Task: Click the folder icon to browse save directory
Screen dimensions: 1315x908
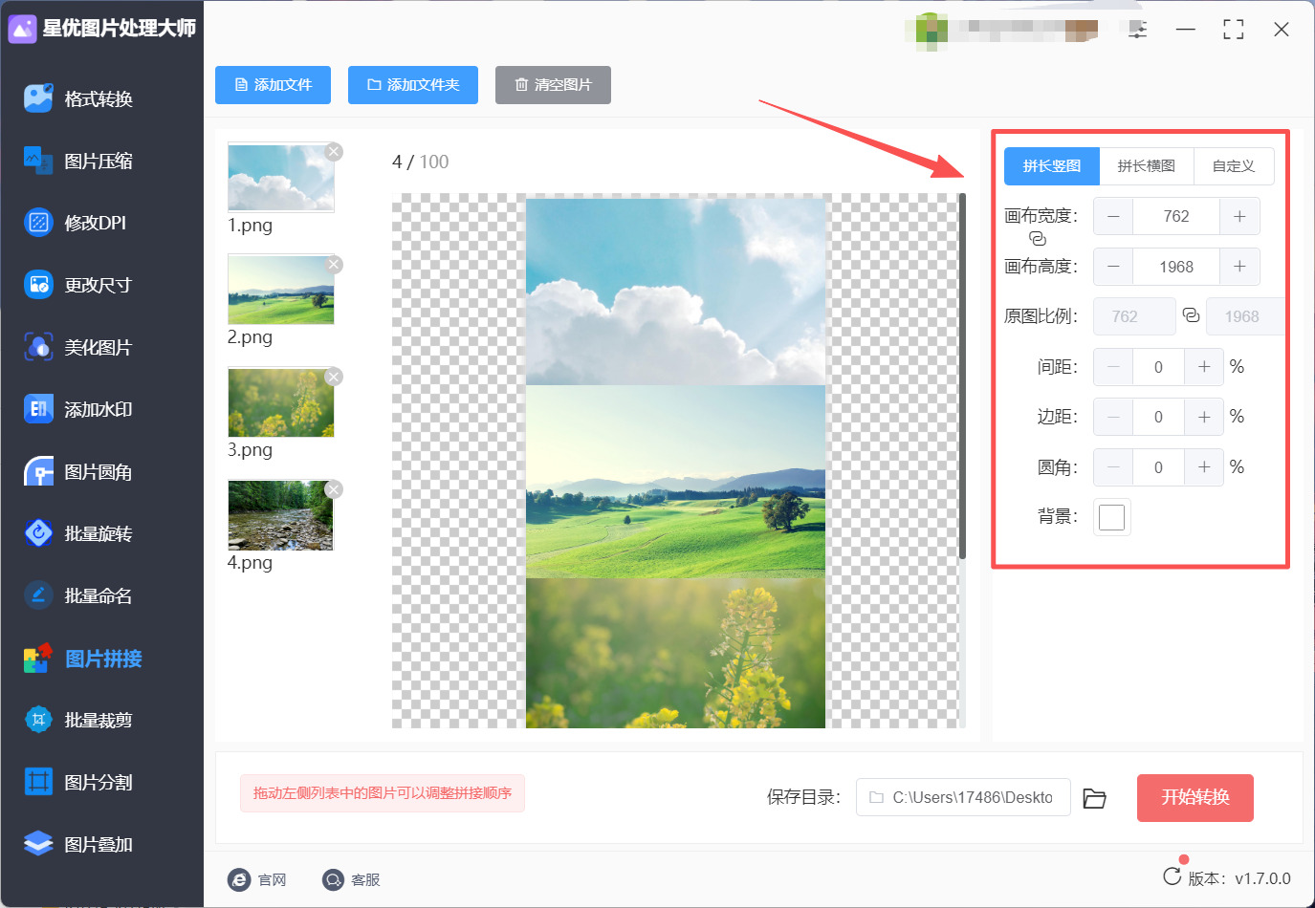Action: click(1095, 798)
